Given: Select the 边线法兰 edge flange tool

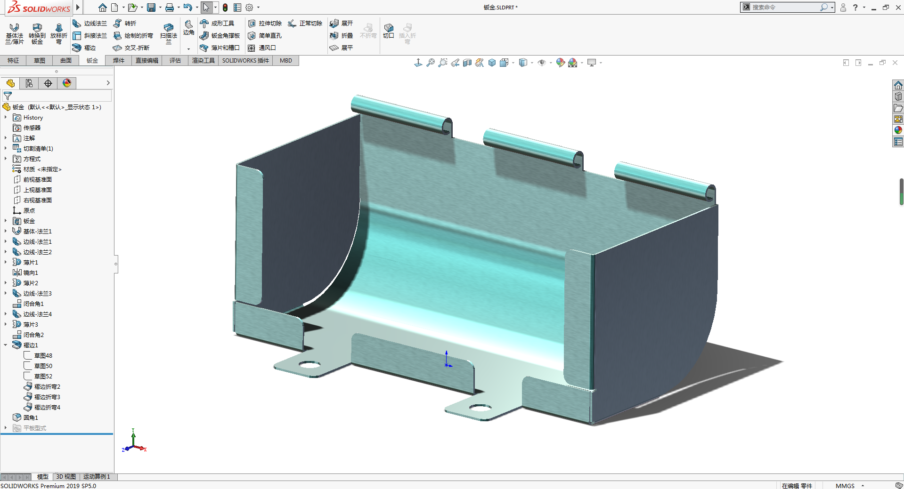Looking at the screenshot, I should 90,24.
